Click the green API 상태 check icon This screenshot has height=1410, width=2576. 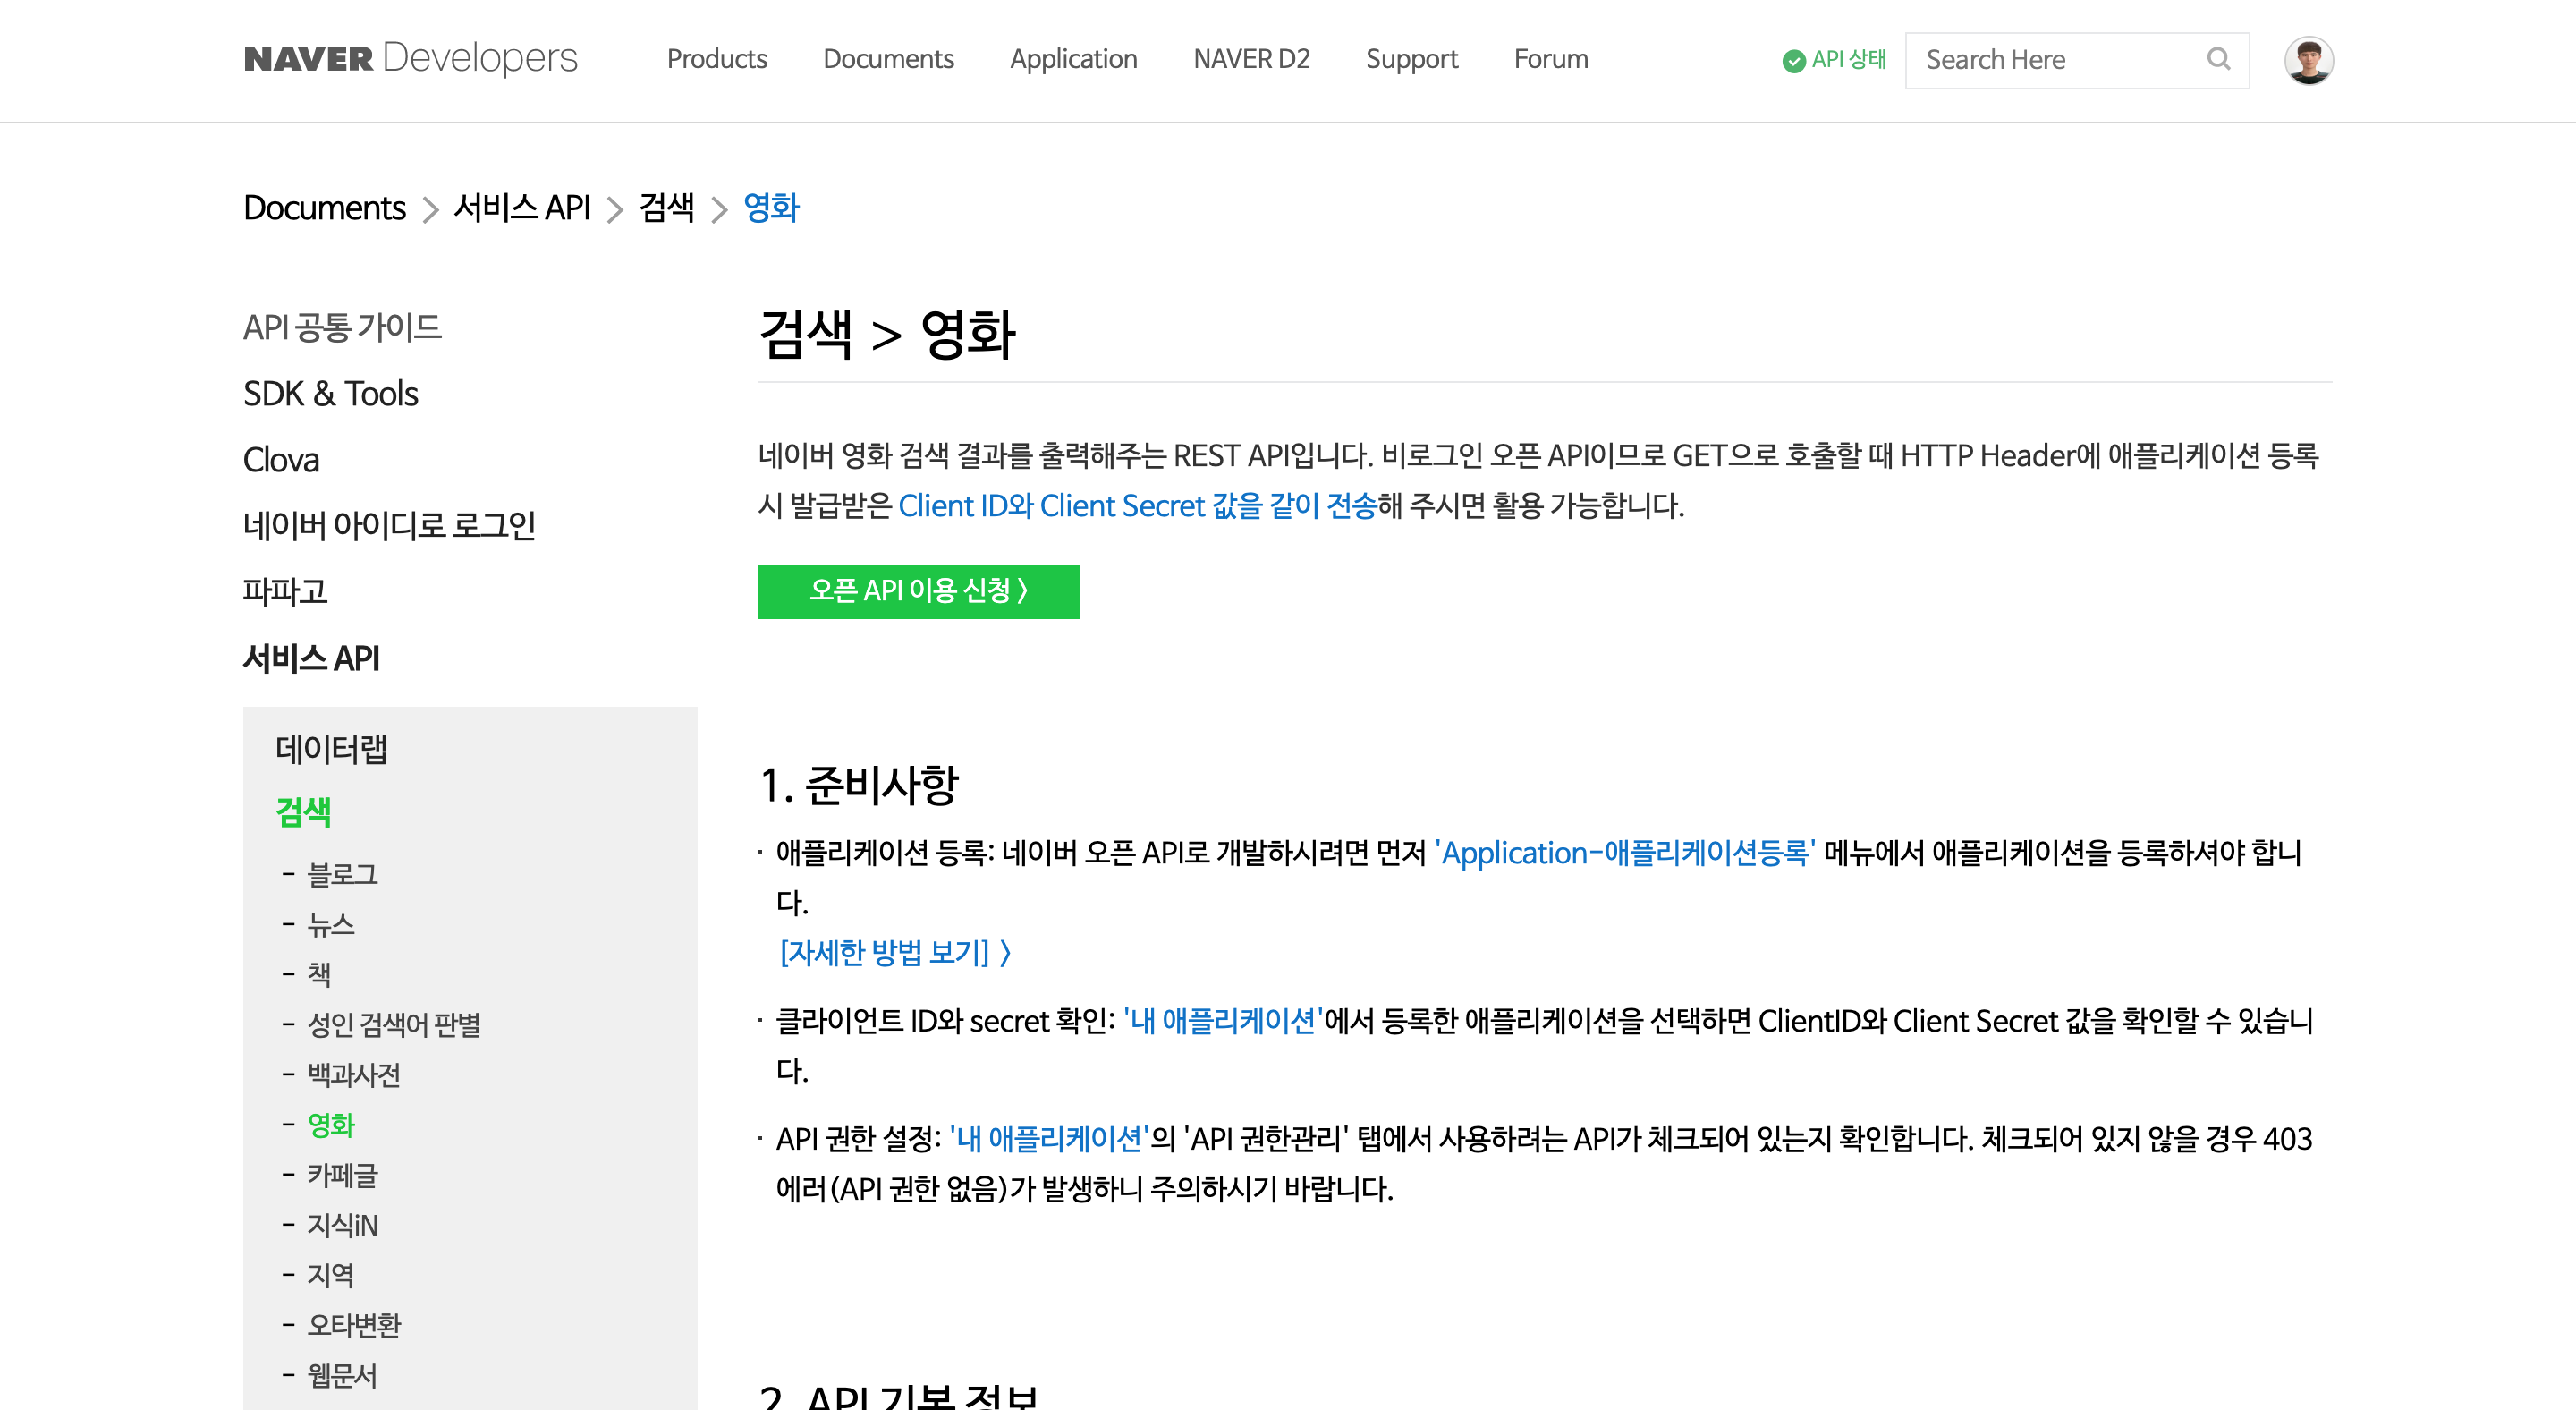click(x=1794, y=61)
